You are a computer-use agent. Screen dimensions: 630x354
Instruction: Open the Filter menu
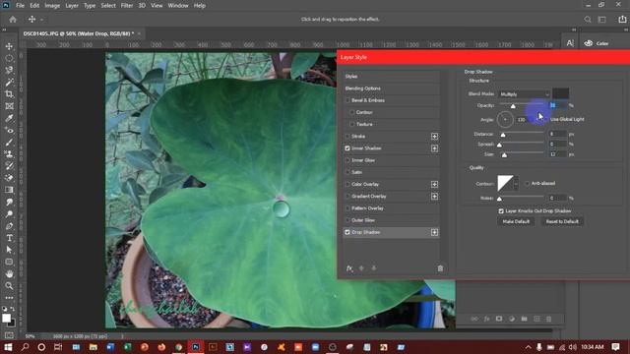[x=127, y=6]
